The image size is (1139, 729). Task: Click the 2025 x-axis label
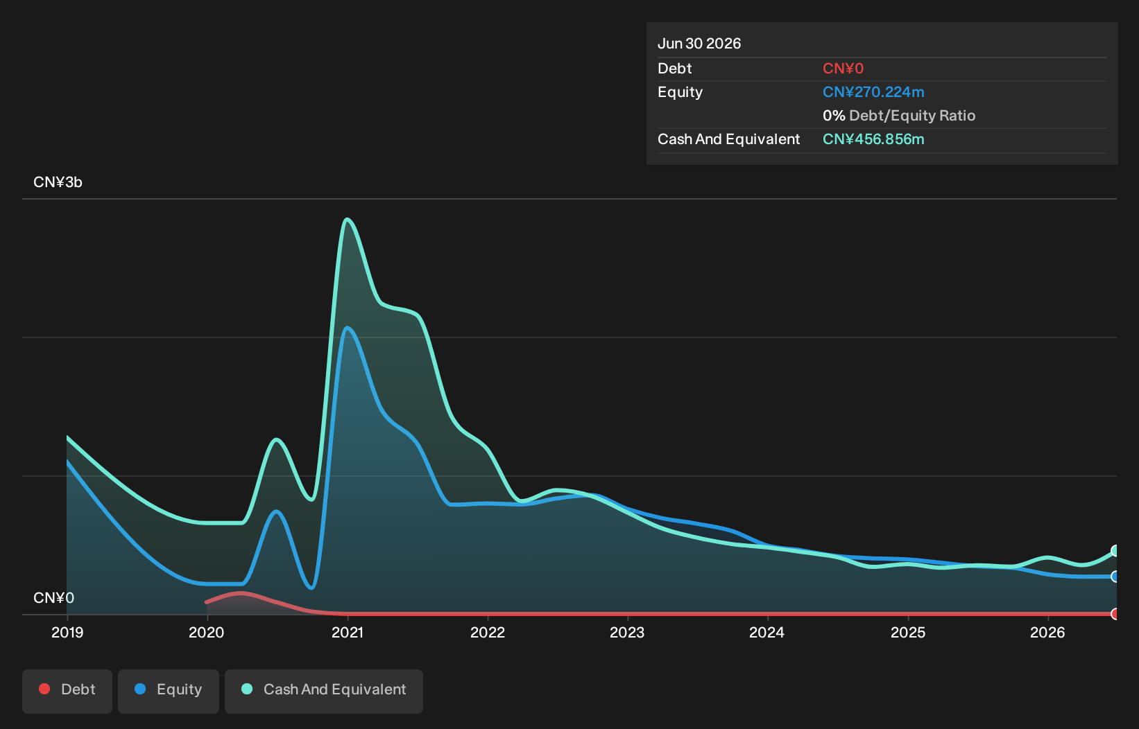coord(908,632)
